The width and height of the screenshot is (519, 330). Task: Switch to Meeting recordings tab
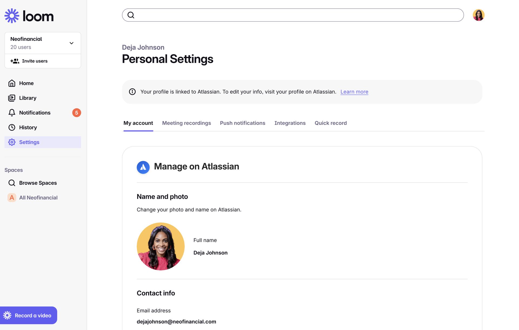tap(186, 123)
